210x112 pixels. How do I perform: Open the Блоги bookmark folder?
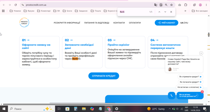pos(67,11)
